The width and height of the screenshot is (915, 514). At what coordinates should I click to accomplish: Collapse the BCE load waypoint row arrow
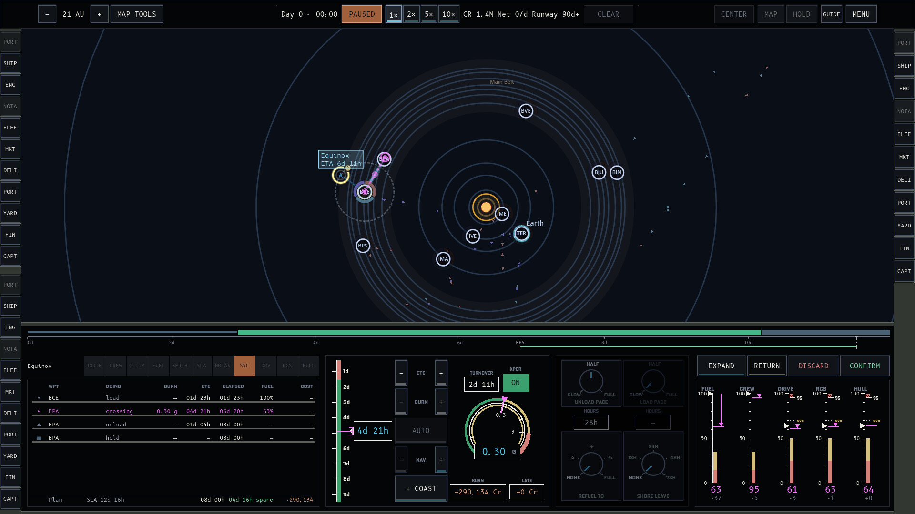[x=39, y=398]
